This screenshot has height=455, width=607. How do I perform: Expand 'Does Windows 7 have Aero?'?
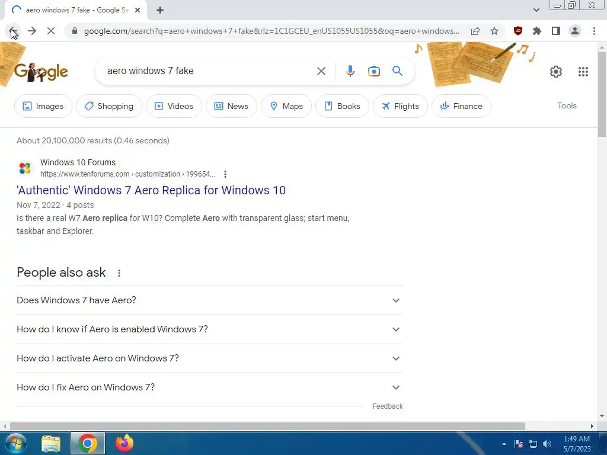coord(210,300)
